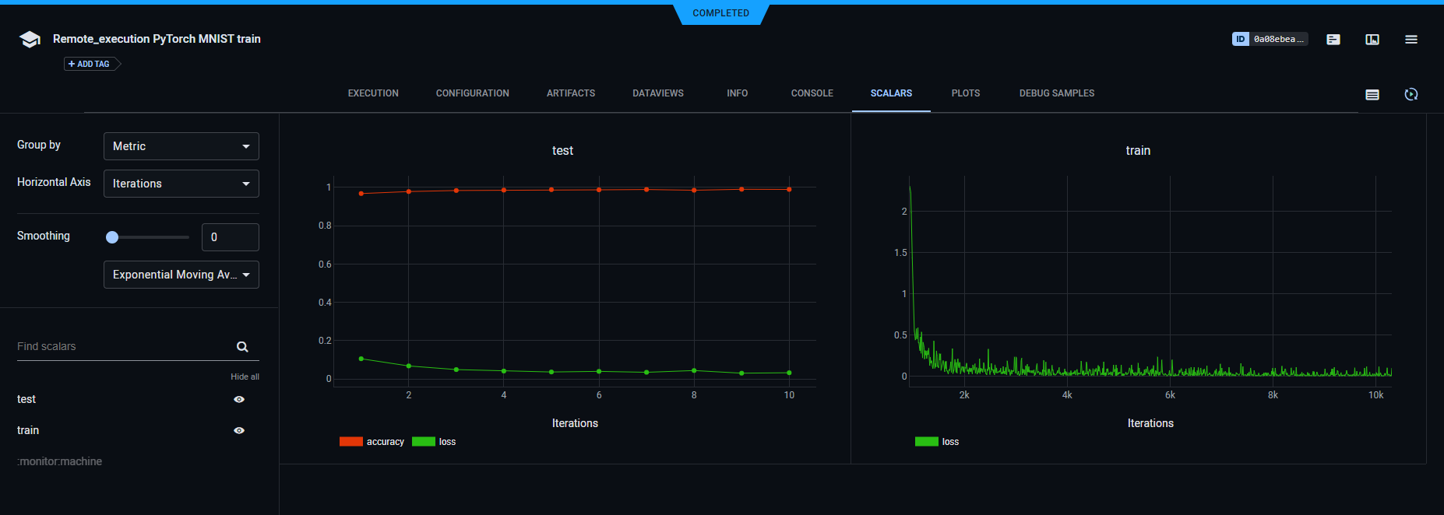Click the ID badge to copy experiment ID
The image size is (1444, 515).
(x=1269, y=39)
